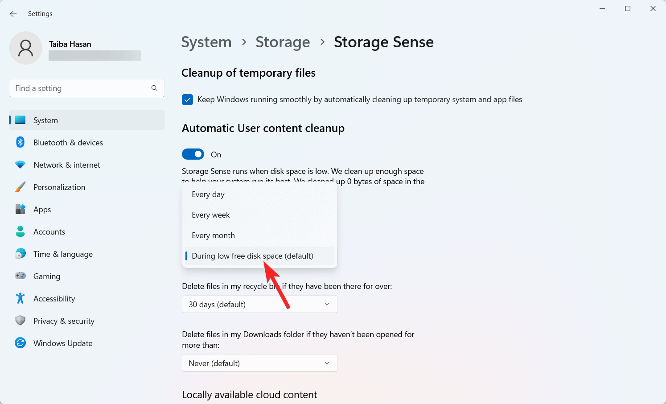
Task: Open Bluetooth & devices settings icon
Action: tap(21, 142)
